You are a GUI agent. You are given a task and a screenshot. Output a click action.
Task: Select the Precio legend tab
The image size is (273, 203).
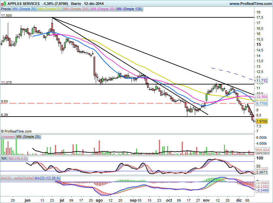(x=6, y=9)
